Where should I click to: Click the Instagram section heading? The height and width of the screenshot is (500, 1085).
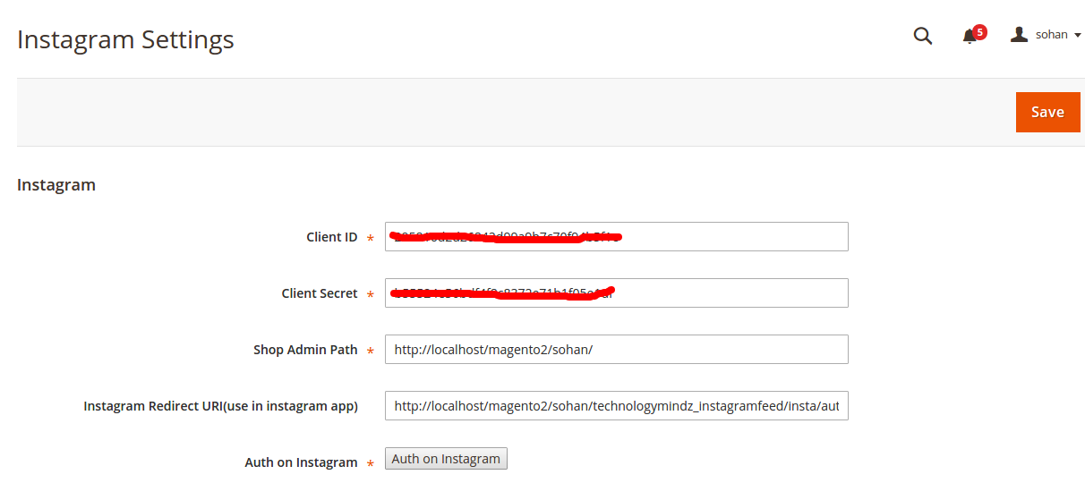[56, 185]
